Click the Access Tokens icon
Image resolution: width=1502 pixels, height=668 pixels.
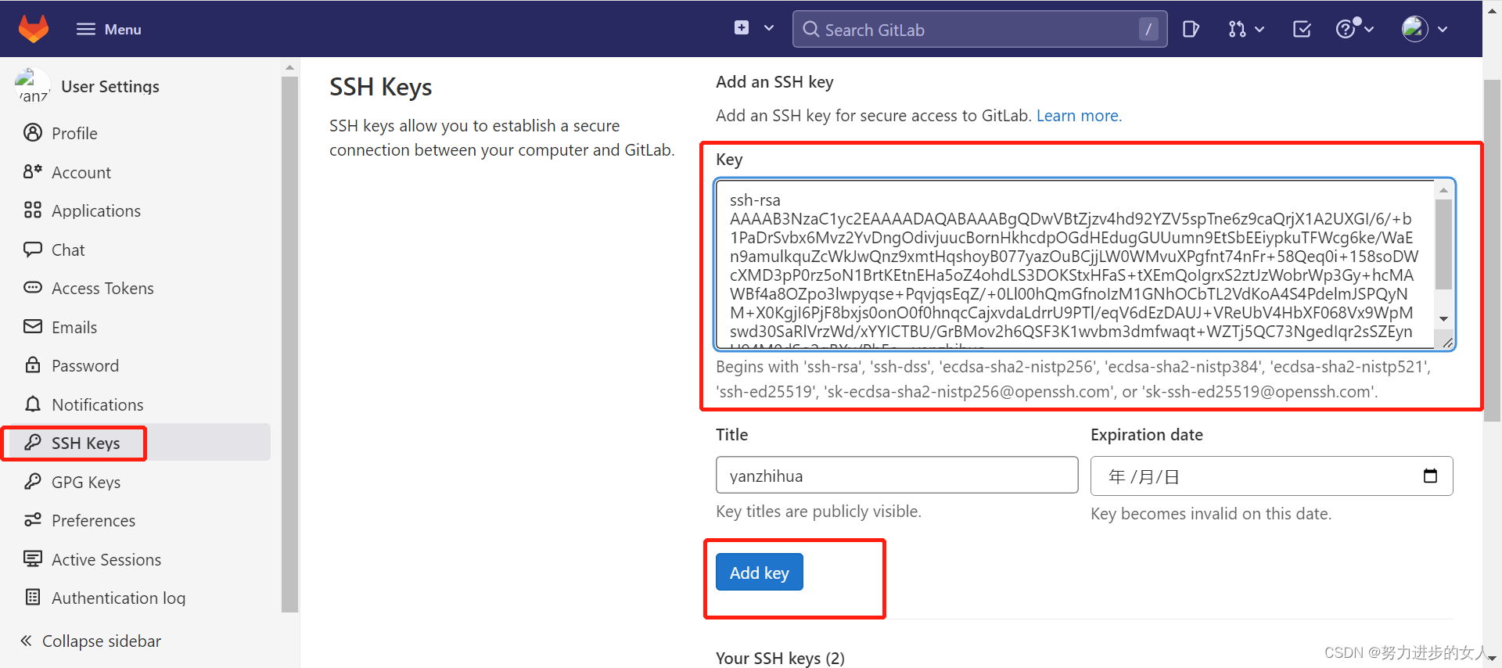pos(33,287)
